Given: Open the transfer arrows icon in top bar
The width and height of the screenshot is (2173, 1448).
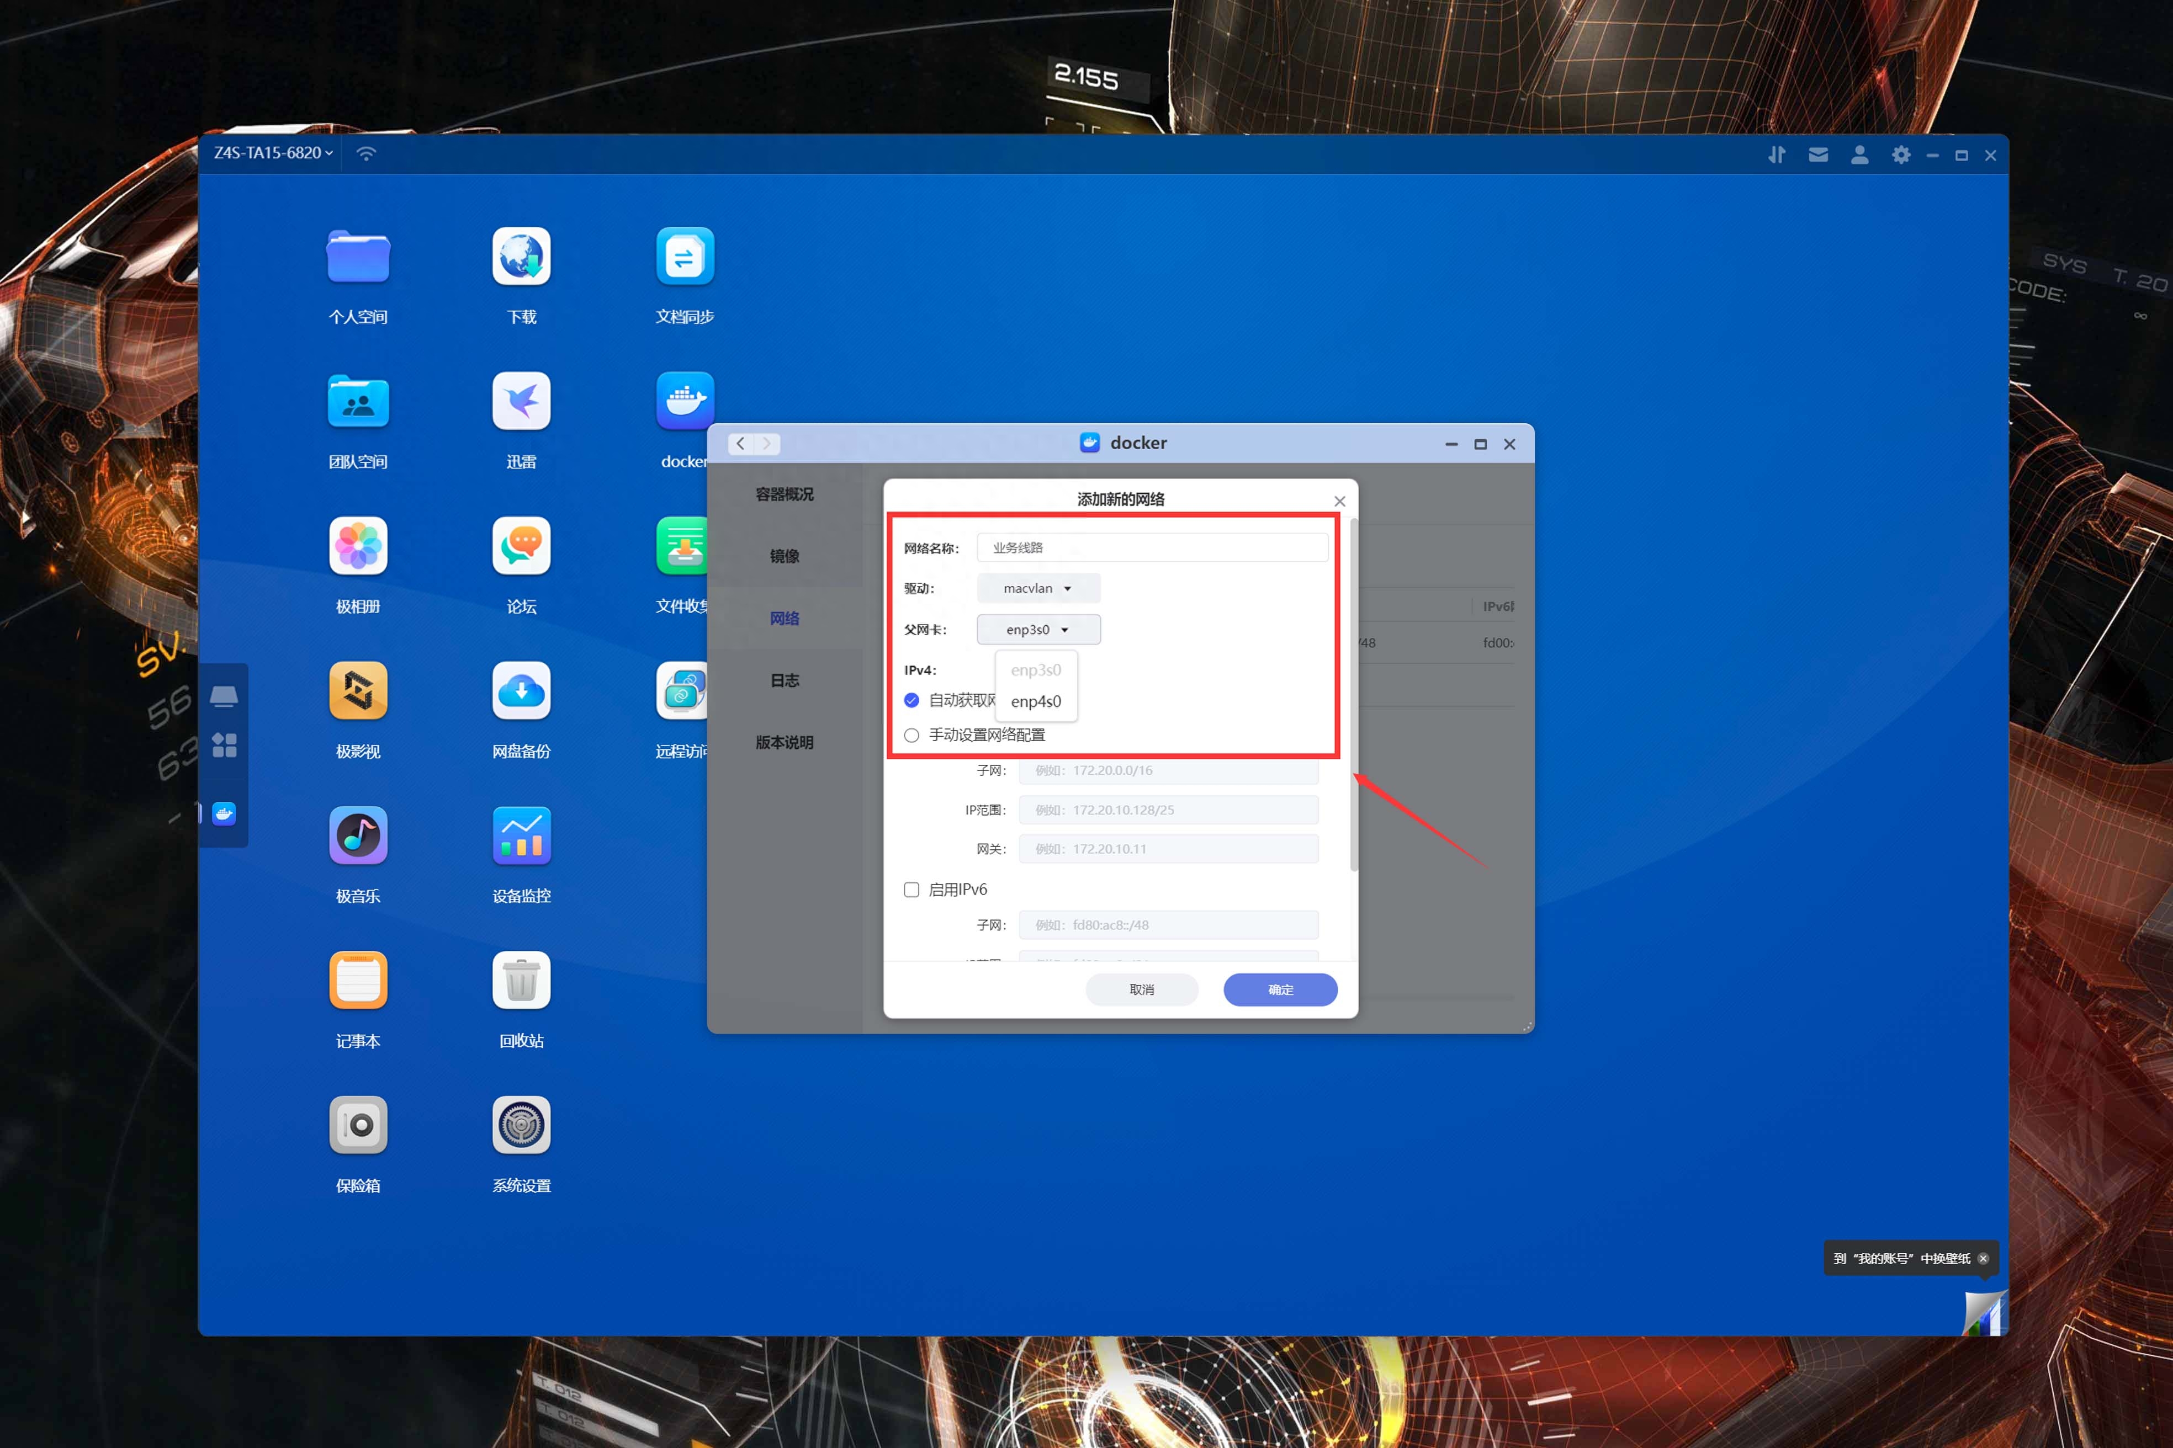Looking at the screenshot, I should coord(1777,155).
